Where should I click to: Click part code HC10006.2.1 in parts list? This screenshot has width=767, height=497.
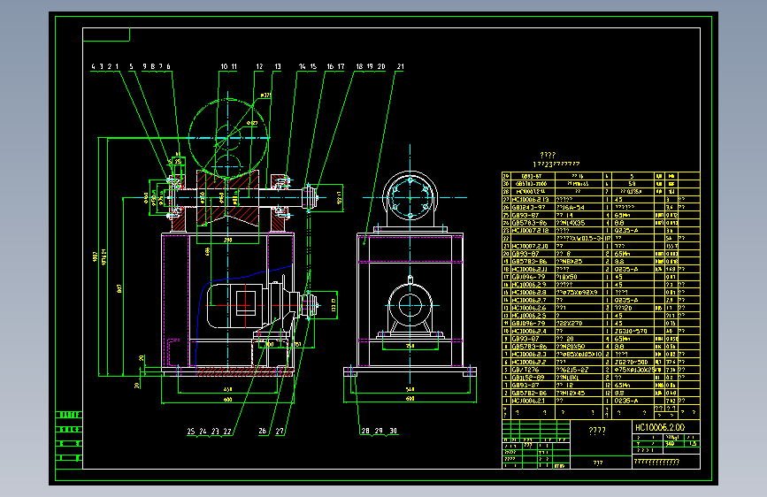pos(529,401)
